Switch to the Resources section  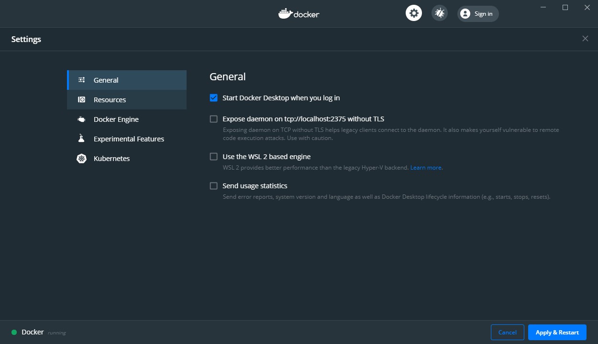coord(110,99)
